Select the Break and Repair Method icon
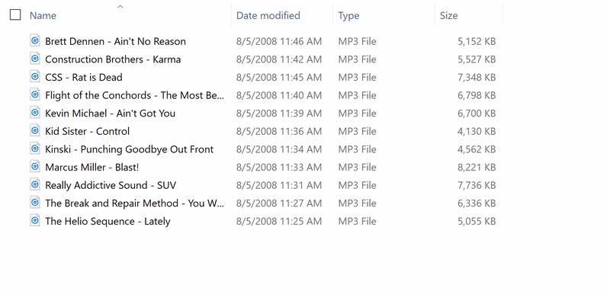Screen dimensions: 610x297 click(35, 203)
